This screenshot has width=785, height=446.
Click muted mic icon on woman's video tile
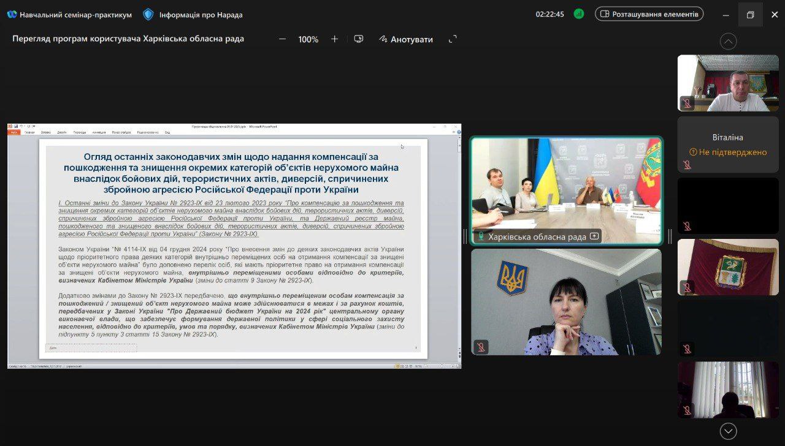[x=481, y=347]
